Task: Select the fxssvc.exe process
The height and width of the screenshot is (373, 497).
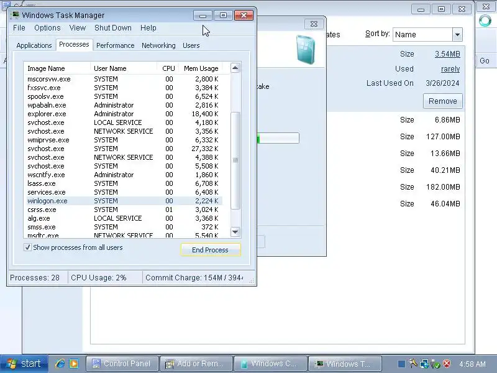Action: pos(123,88)
